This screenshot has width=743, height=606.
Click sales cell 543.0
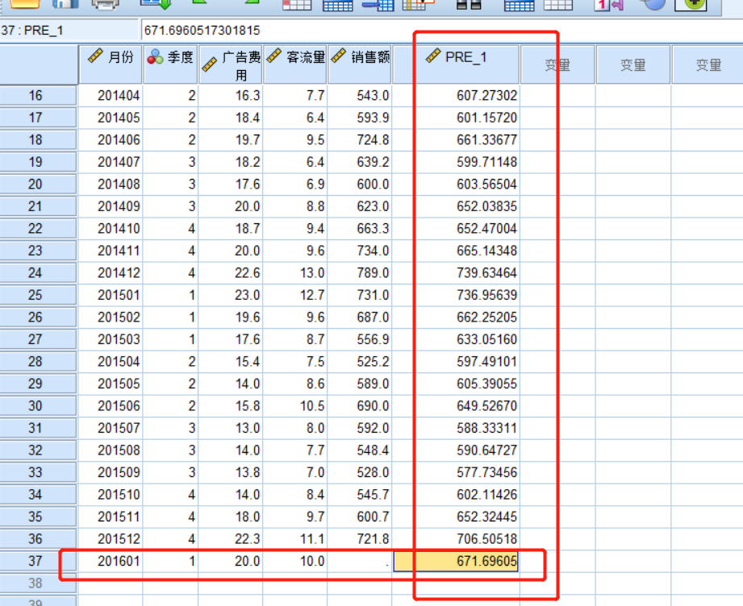[x=360, y=96]
